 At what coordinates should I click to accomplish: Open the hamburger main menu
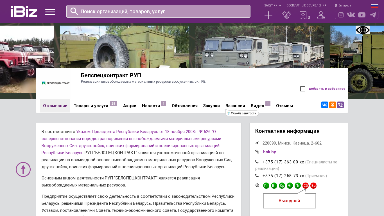click(50, 12)
